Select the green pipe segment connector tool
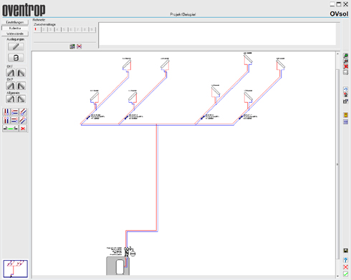 pos(11,129)
